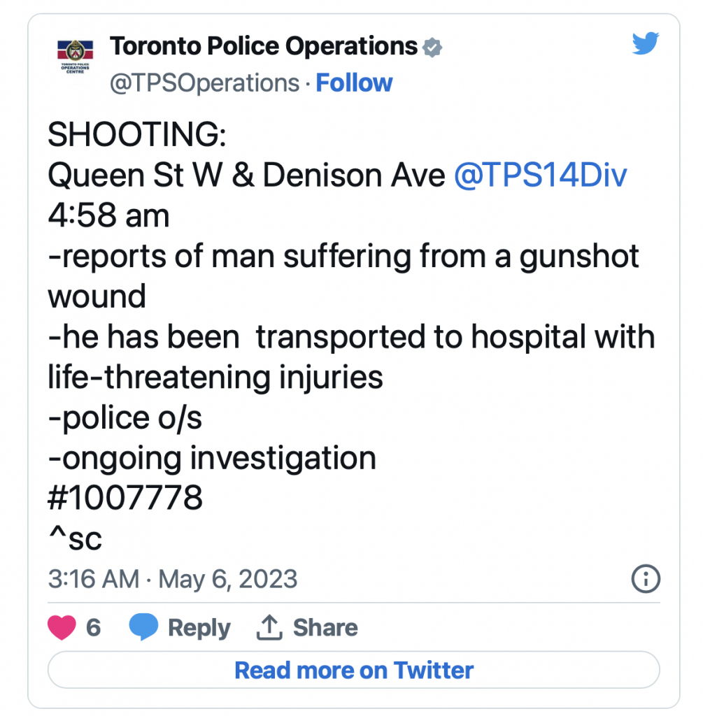Click the #1007778 incident number text
Screen dimensions: 703x716
point(125,499)
